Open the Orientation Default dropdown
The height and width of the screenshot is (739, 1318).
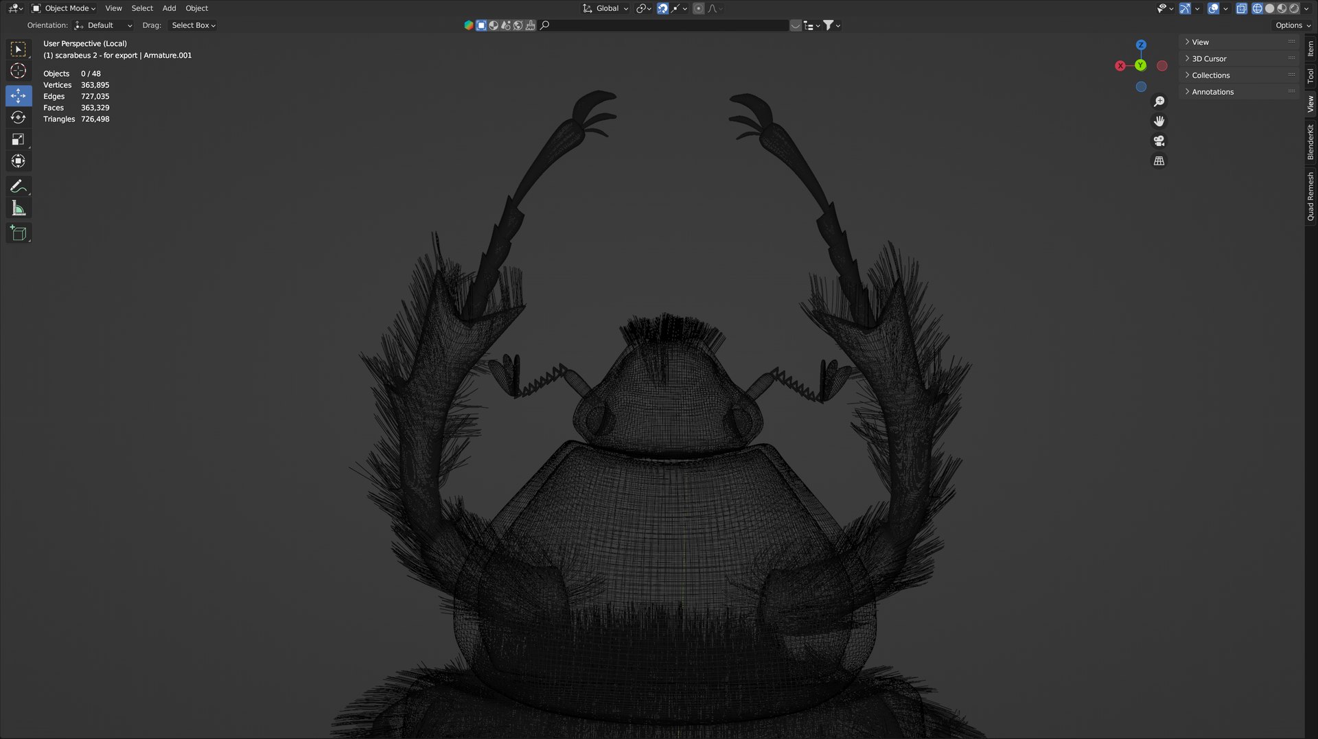click(x=104, y=25)
